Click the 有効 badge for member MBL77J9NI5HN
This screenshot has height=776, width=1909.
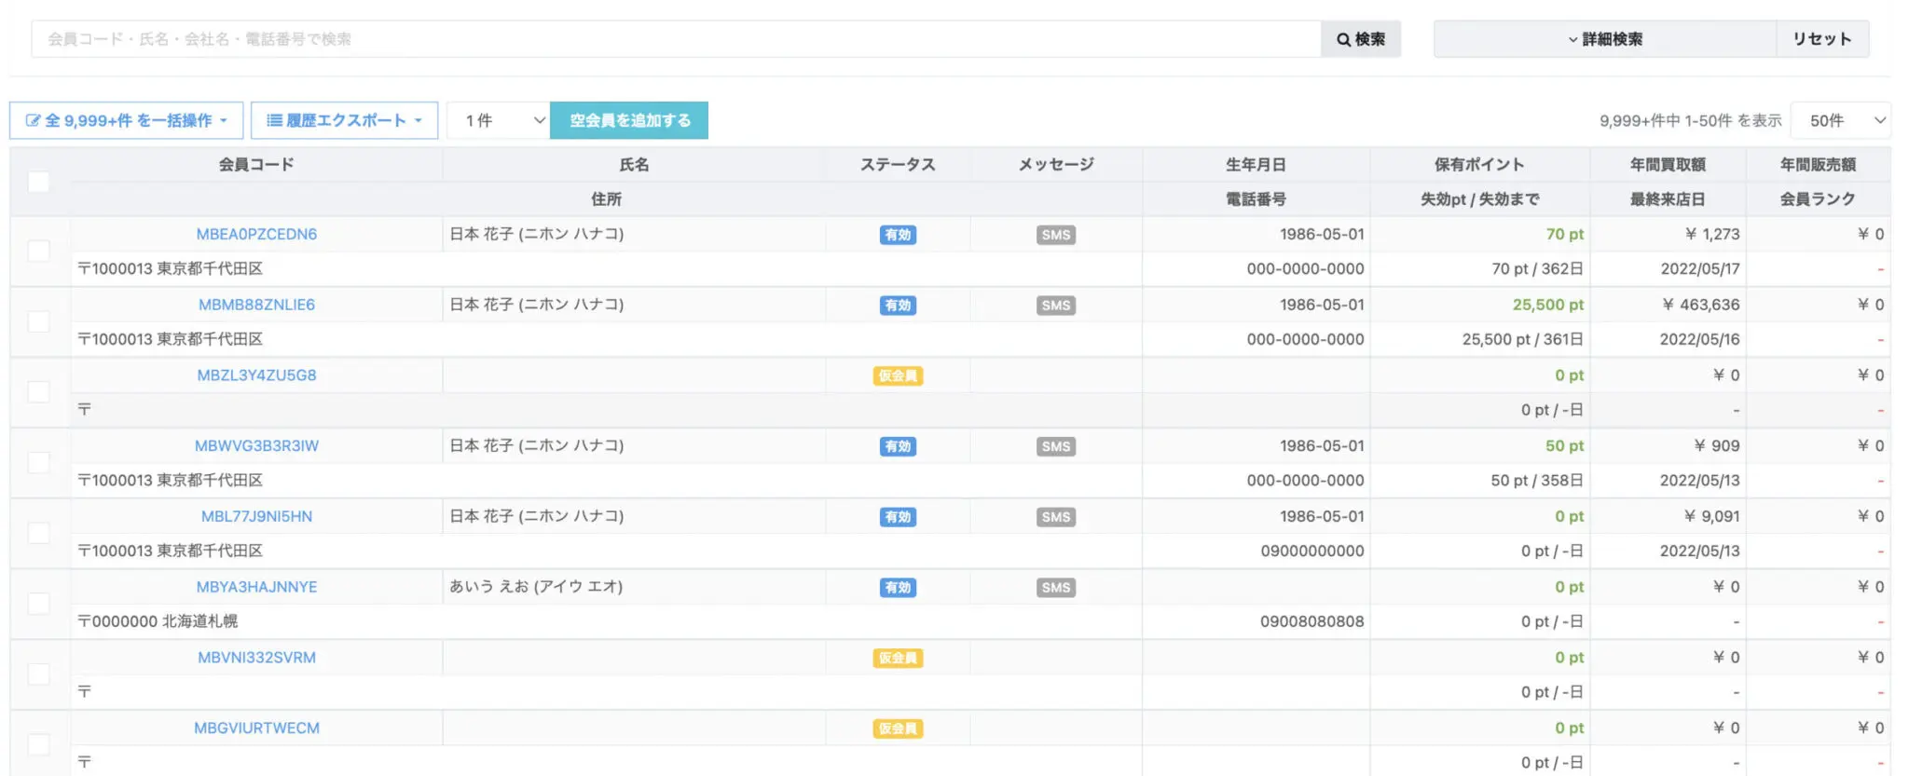tap(898, 517)
